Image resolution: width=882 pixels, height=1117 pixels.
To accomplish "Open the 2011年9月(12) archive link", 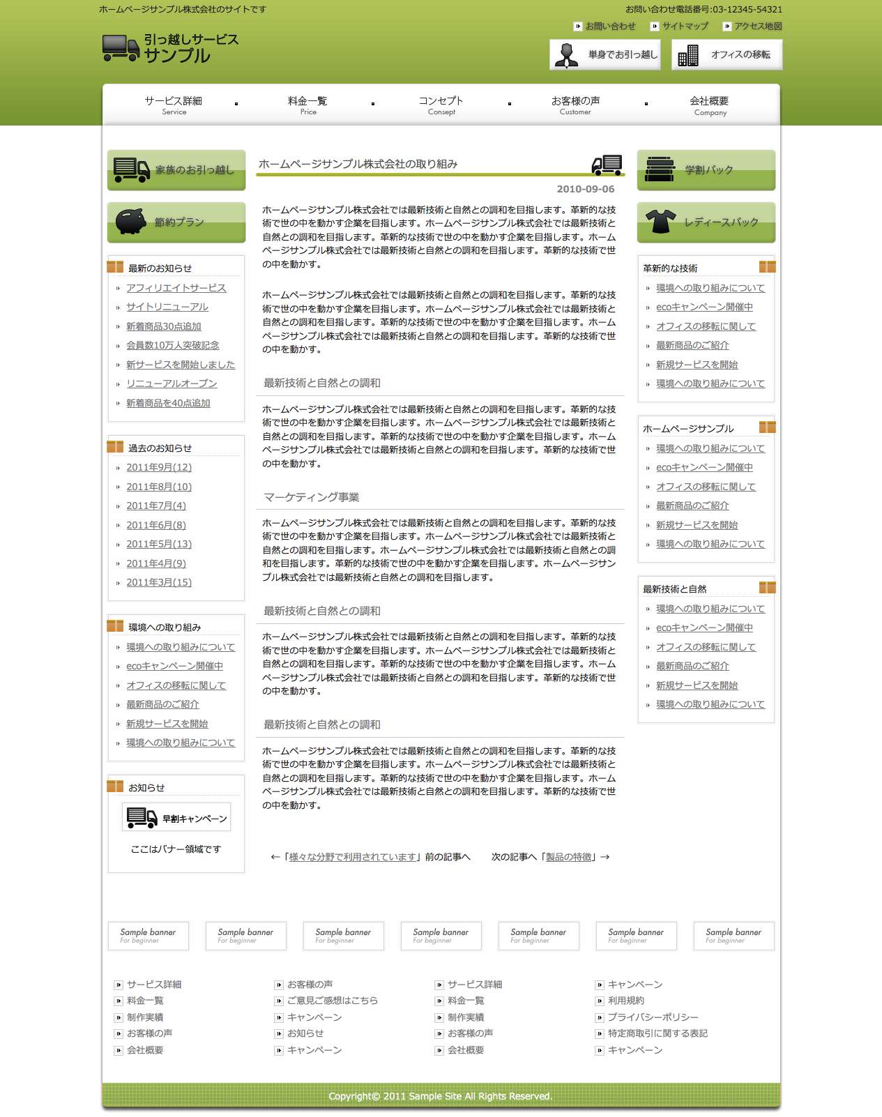I will coord(159,467).
